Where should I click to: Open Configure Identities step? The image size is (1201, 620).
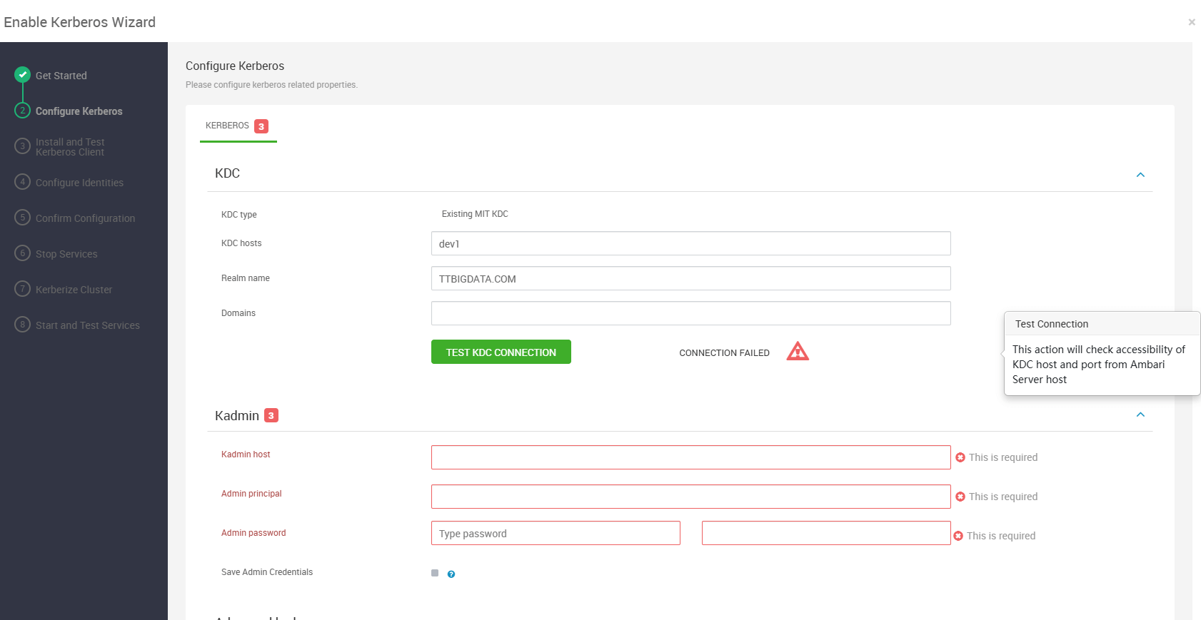pyautogui.click(x=79, y=183)
